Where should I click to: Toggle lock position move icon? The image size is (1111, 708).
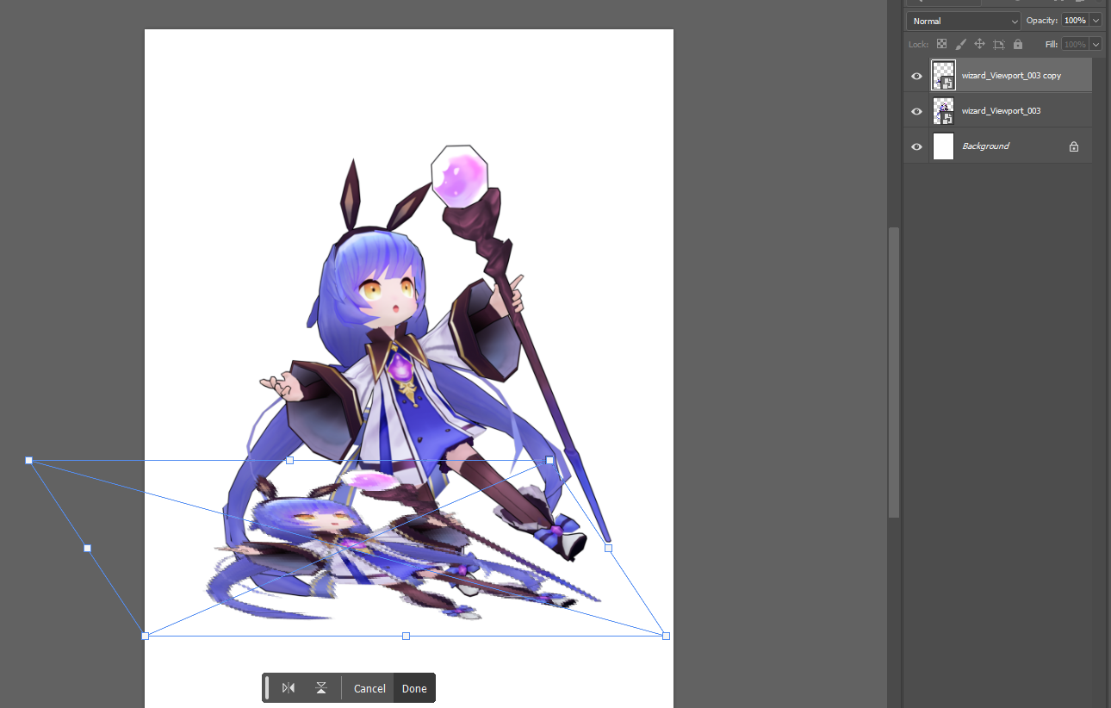tap(979, 44)
